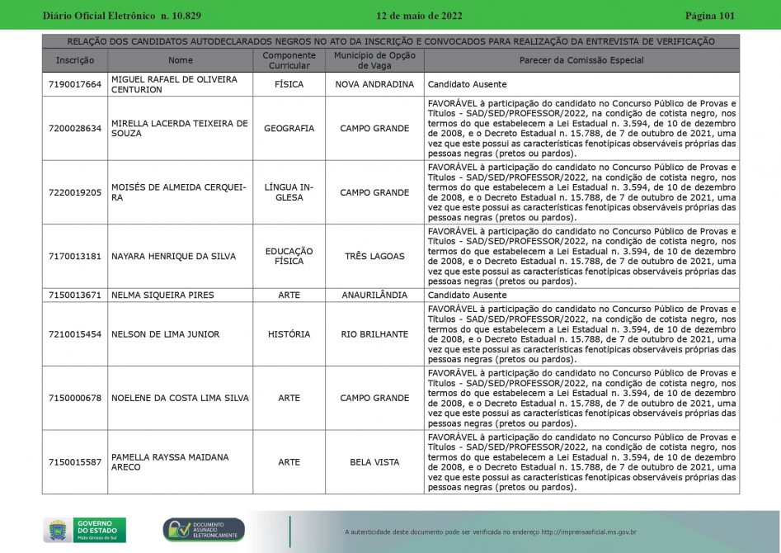The image size is (781, 553).
Task: Click the Documento Assinado Eletronicamente badge
Action: pyautogui.click(x=204, y=530)
